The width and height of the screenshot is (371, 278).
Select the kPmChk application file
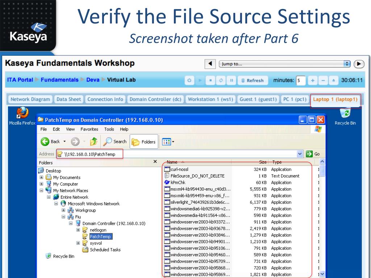[x=178, y=182]
